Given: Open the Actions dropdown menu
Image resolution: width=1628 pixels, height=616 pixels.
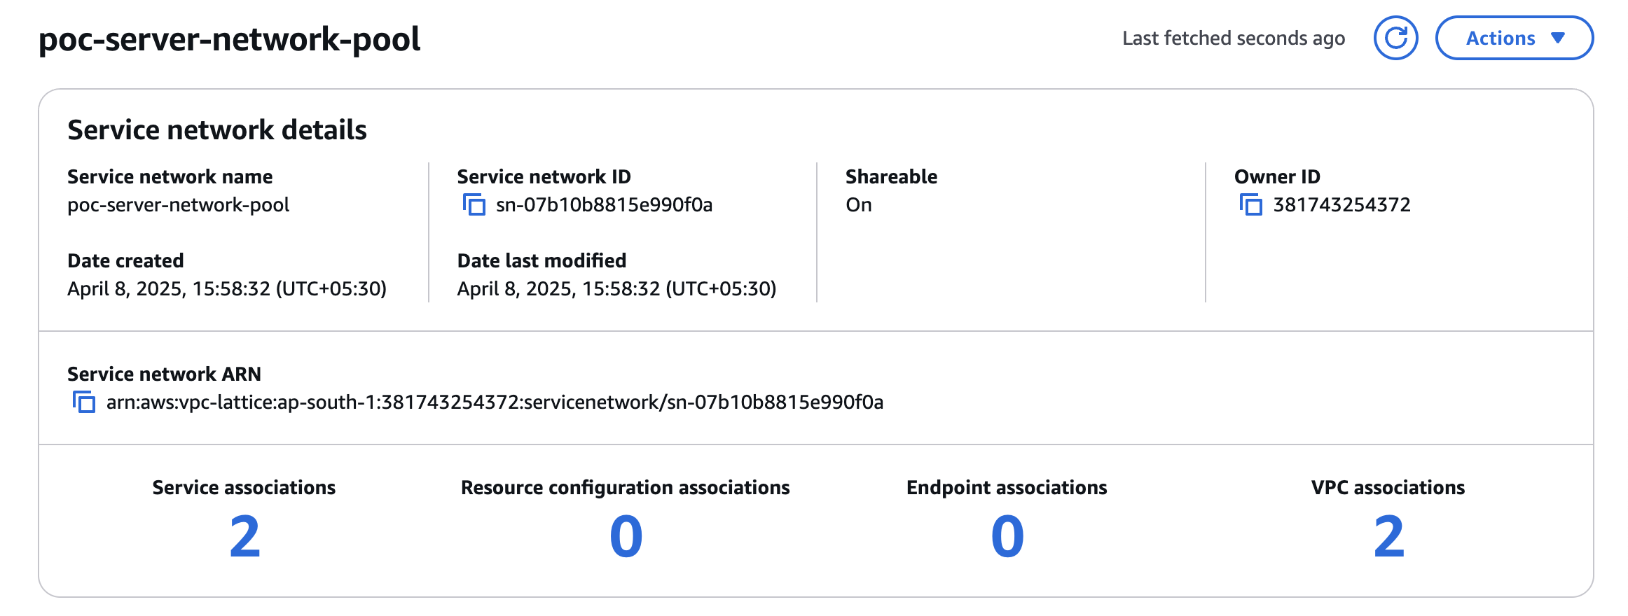Looking at the screenshot, I should pyautogui.click(x=1515, y=38).
